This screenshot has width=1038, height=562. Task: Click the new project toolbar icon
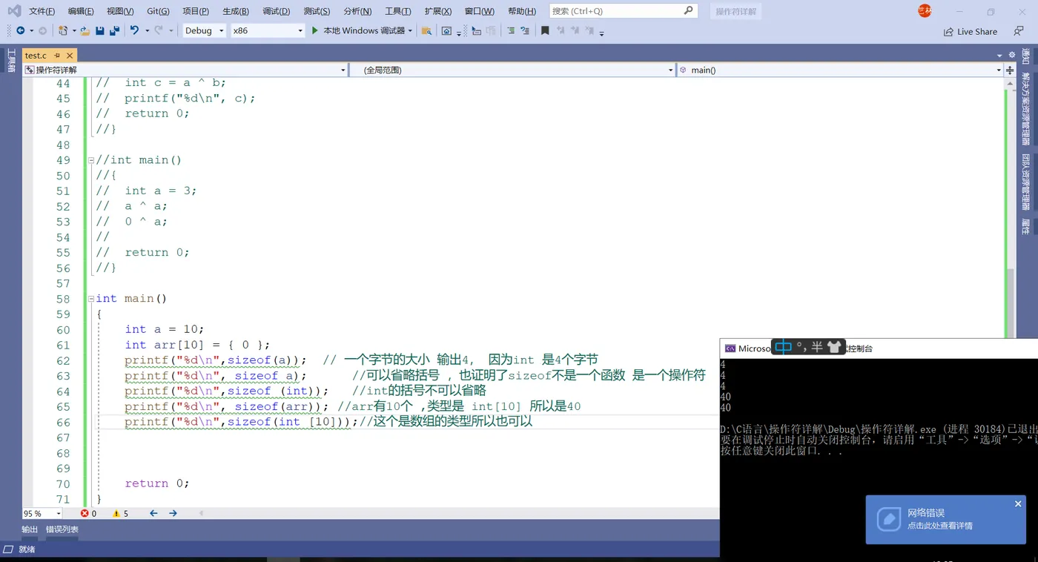click(x=63, y=30)
